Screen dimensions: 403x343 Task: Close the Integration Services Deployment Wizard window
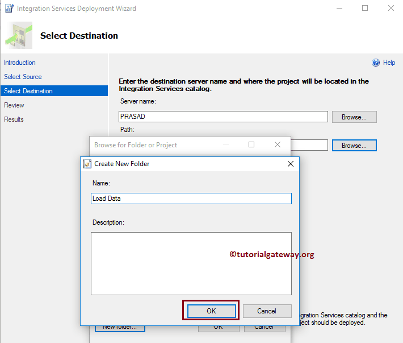pos(391,8)
